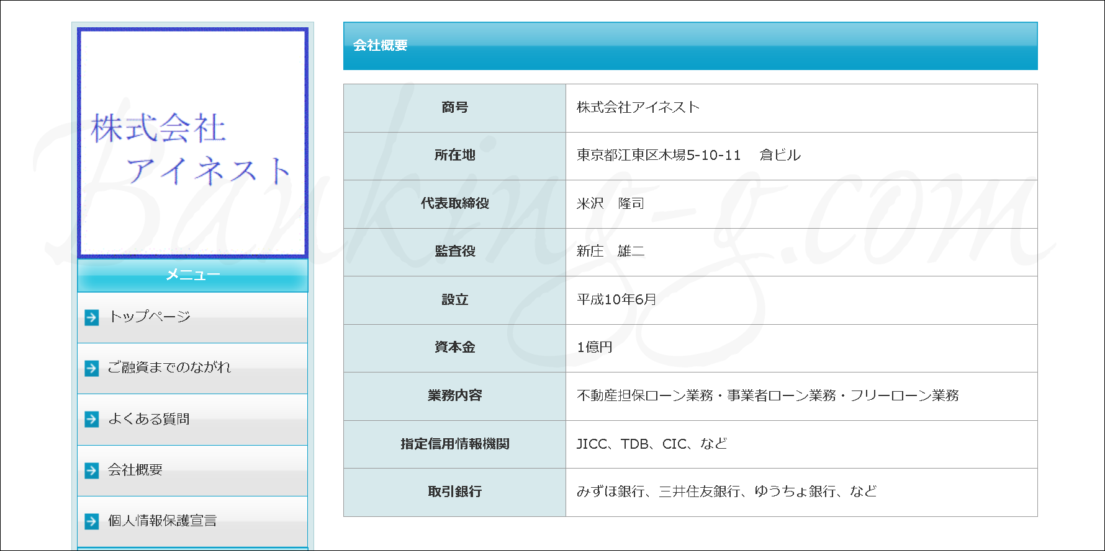Open the 個人情報保護宣言 text link

163,521
